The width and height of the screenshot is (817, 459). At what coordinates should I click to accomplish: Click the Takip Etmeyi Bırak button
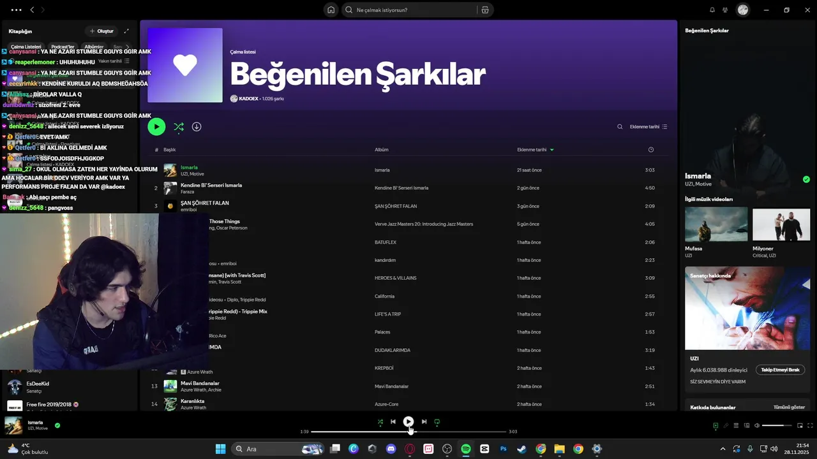780,370
